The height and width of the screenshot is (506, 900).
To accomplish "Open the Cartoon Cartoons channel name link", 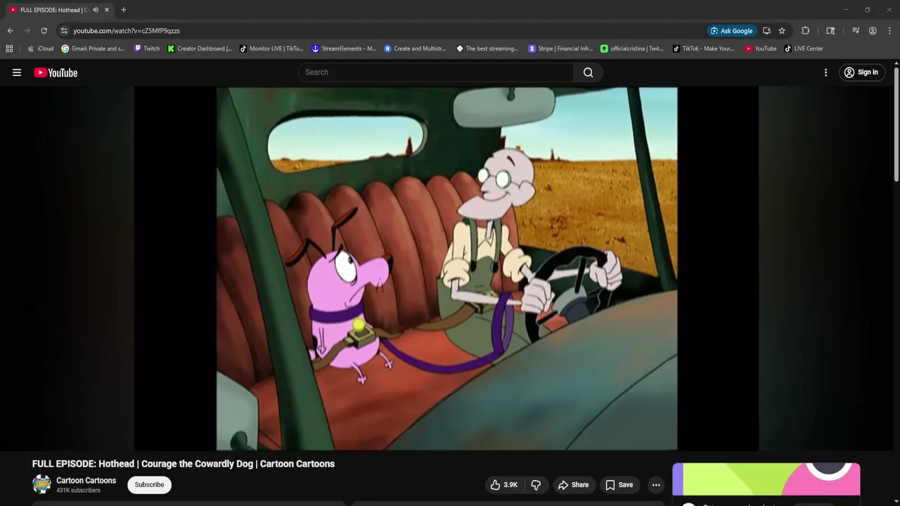I will click(x=86, y=481).
